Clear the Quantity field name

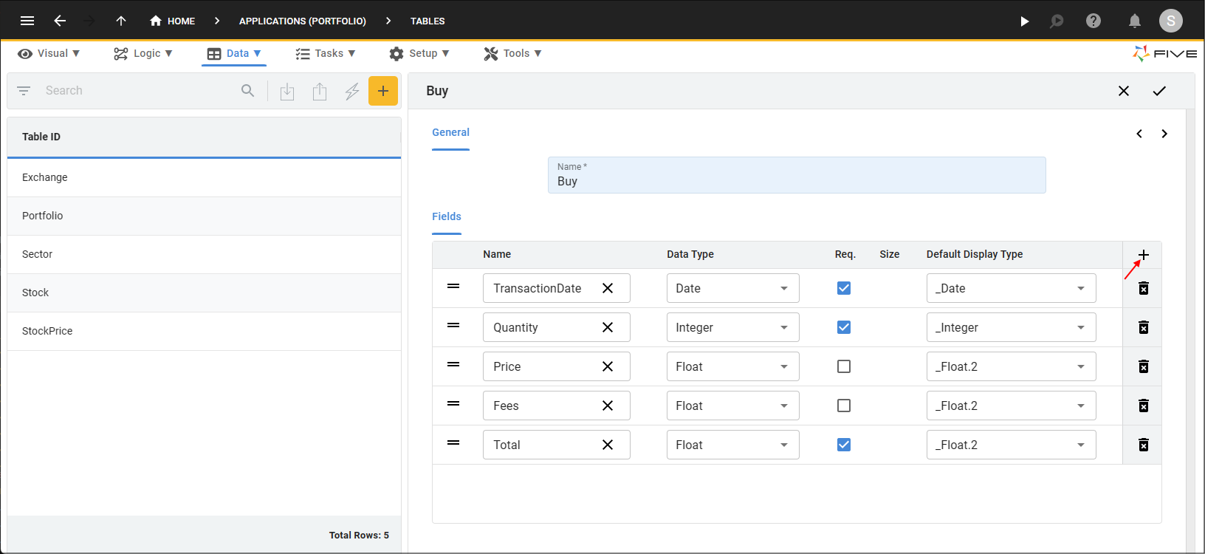click(x=608, y=327)
